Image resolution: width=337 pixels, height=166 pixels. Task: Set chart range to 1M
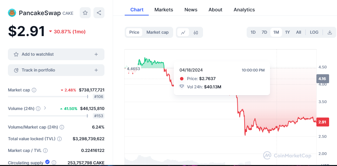pos(276,32)
